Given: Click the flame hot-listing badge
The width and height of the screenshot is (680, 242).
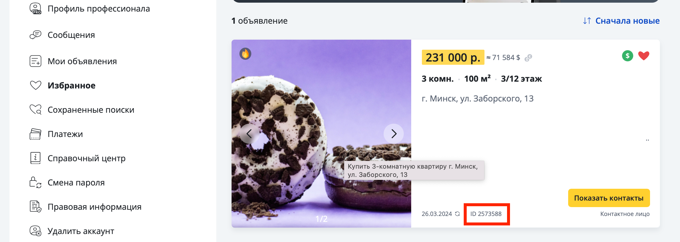Looking at the screenshot, I should click(x=245, y=54).
